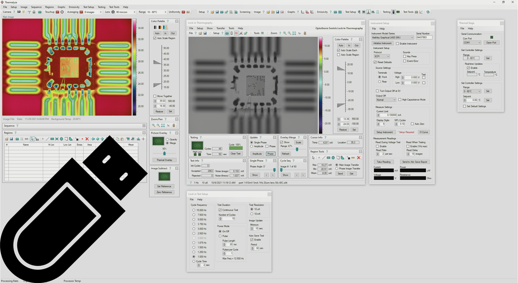Select the ellipse region tool in Region Tools
Viewport: 518px width, 283px height.
[333, 157]
